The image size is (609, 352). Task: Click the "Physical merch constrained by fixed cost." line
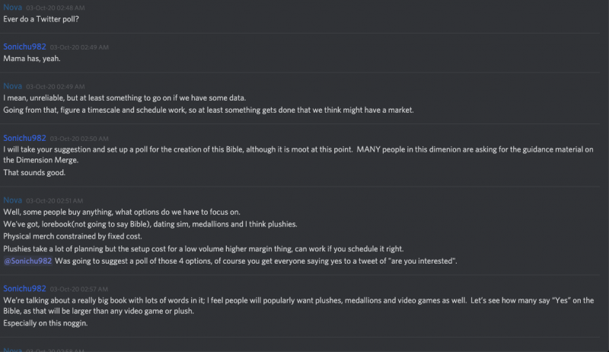tap(78, 236)
